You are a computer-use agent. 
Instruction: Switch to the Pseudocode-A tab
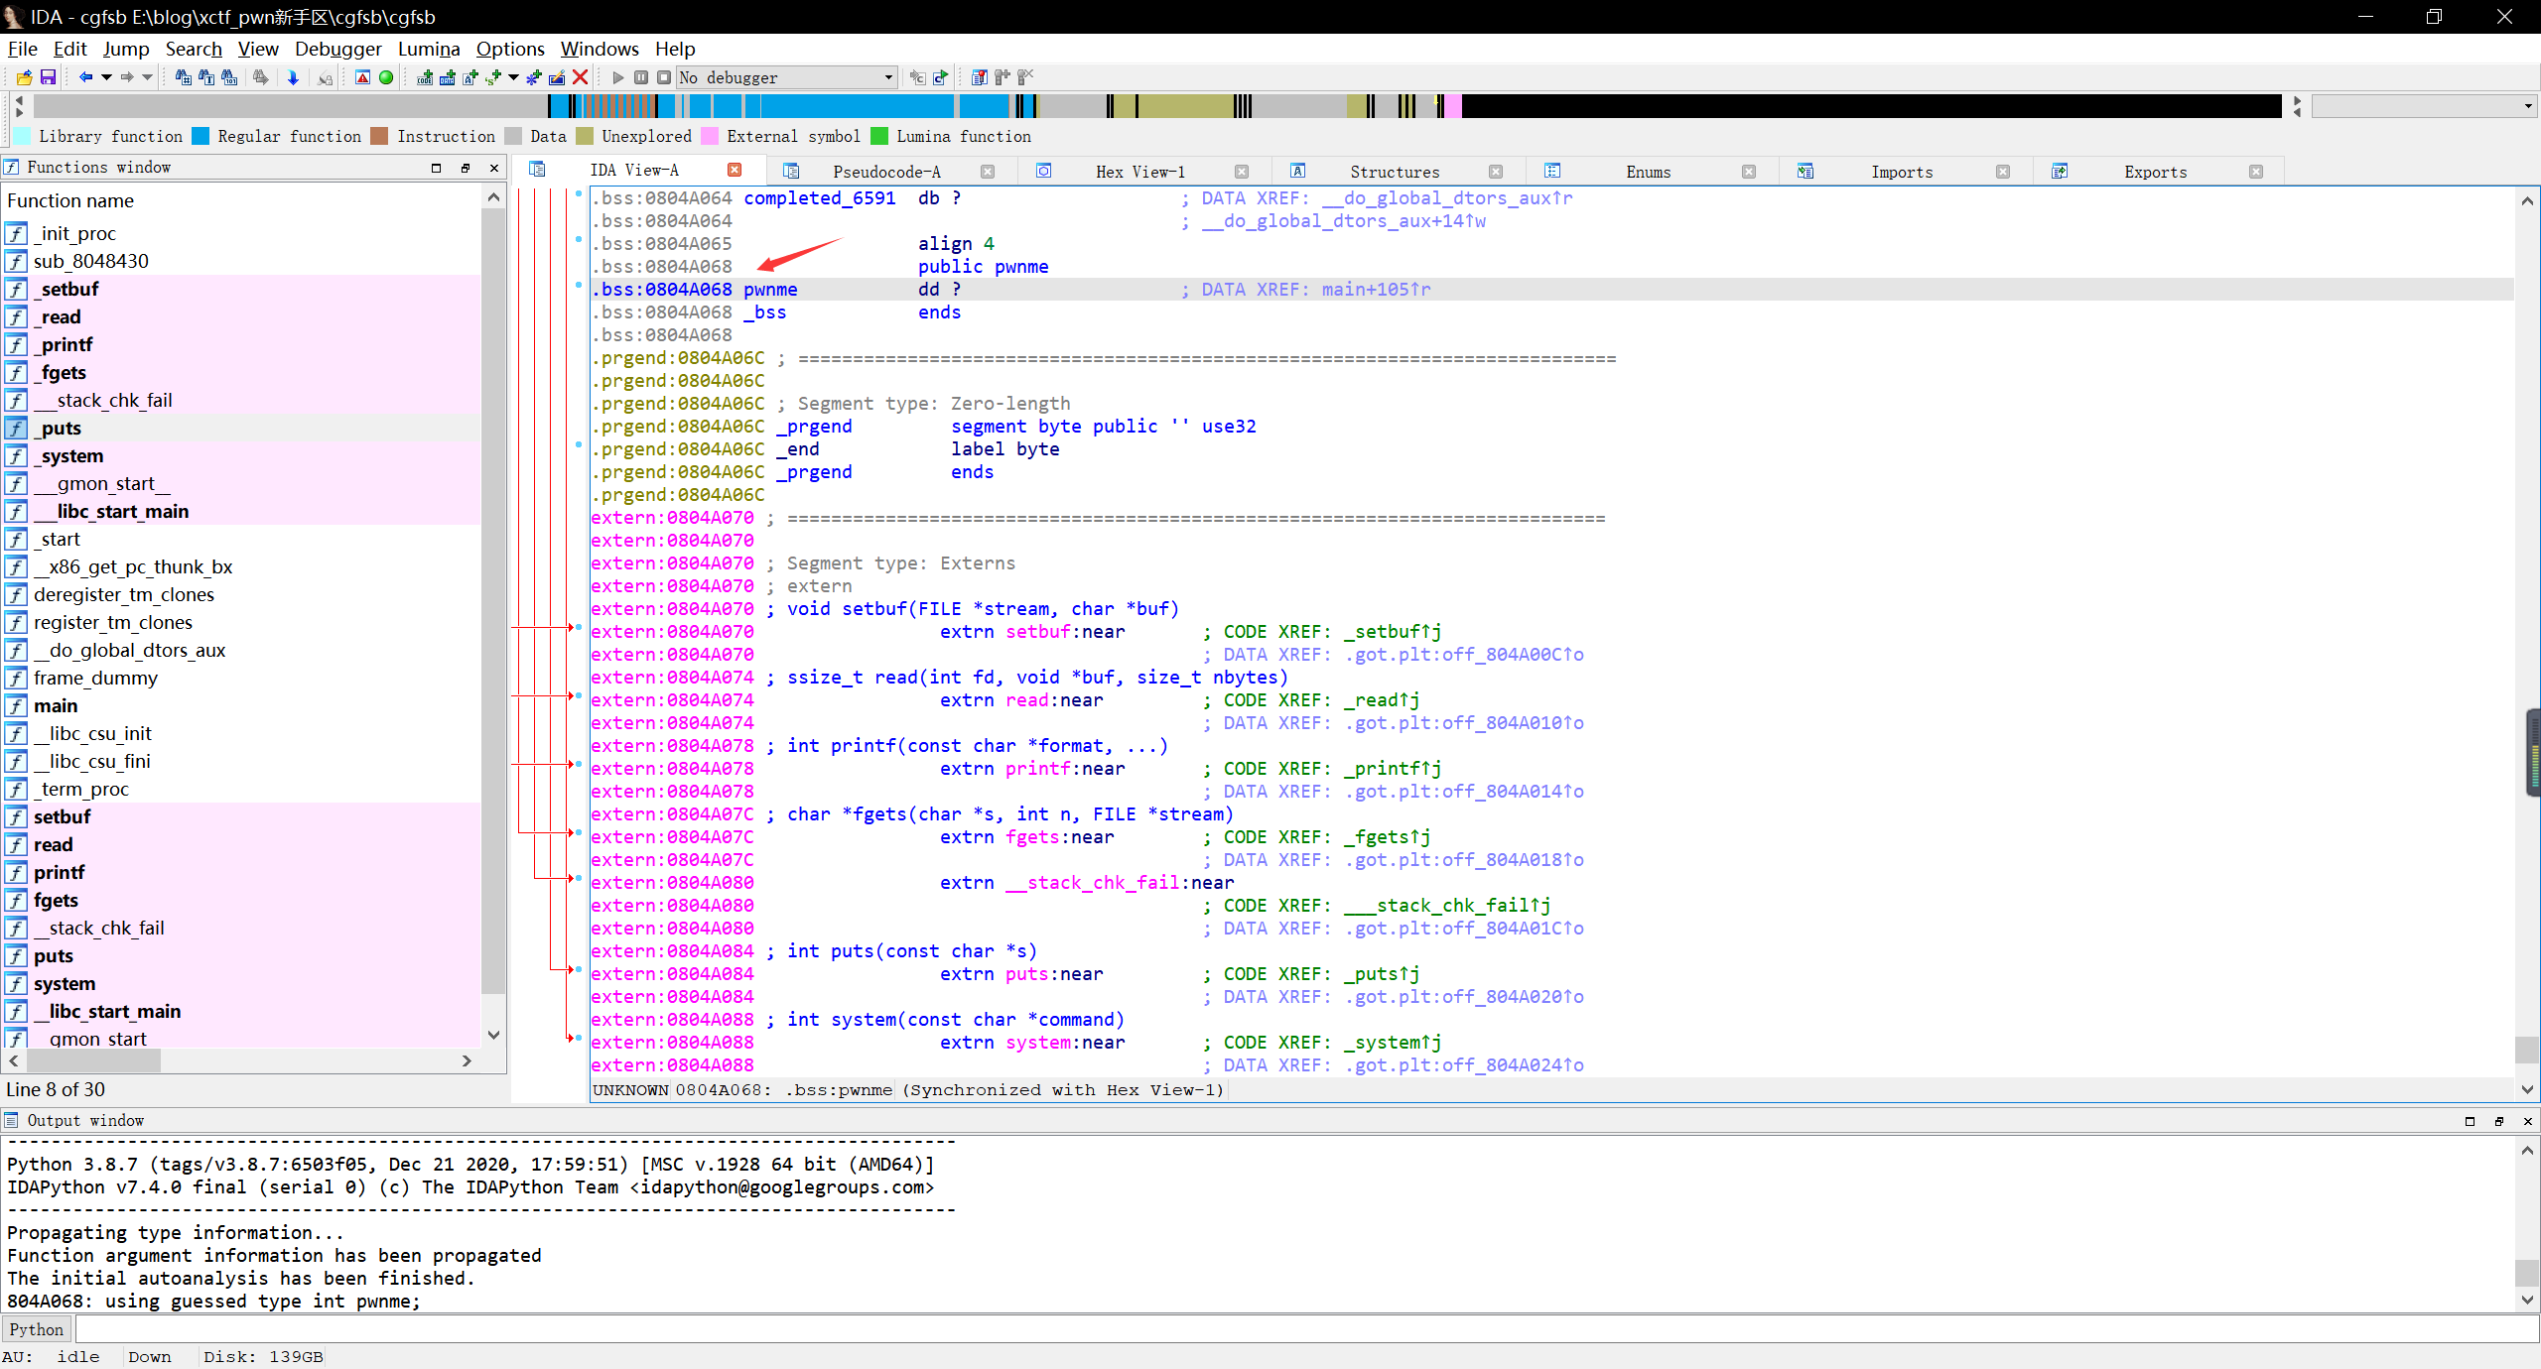click(885, 172)
